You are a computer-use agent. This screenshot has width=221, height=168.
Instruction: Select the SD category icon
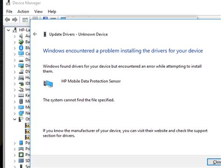[x=21, y=161]
